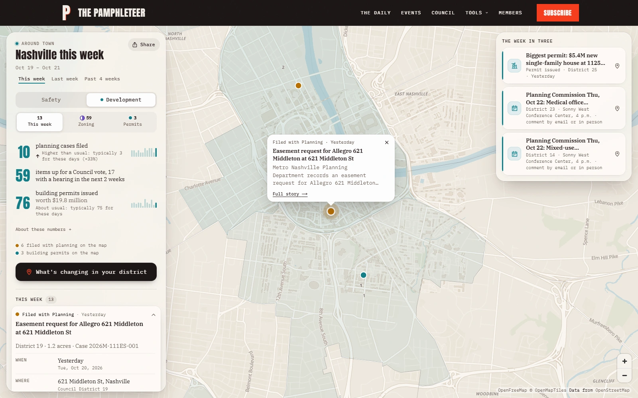Switch to Development view
The width and height of the screenshot is (638, 398).
tap(121, 100)
